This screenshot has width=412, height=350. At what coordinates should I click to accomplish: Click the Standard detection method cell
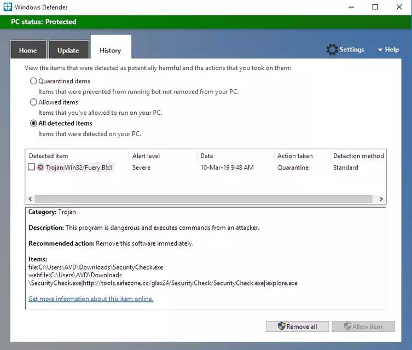346,167
